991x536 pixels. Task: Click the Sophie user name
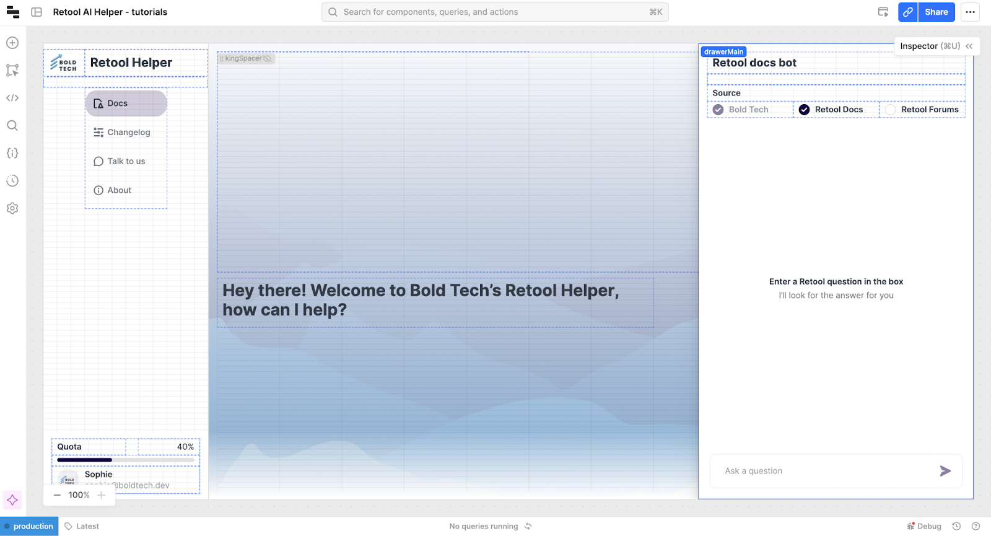click(98, 475)
